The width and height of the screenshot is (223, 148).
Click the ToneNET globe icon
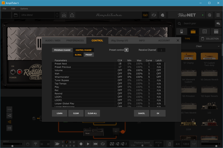tap(209, 15)
